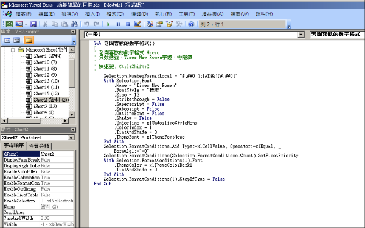365x228 pixels.
Task: Click the (Name) property value Sheet2
Action: coord(57,154)
